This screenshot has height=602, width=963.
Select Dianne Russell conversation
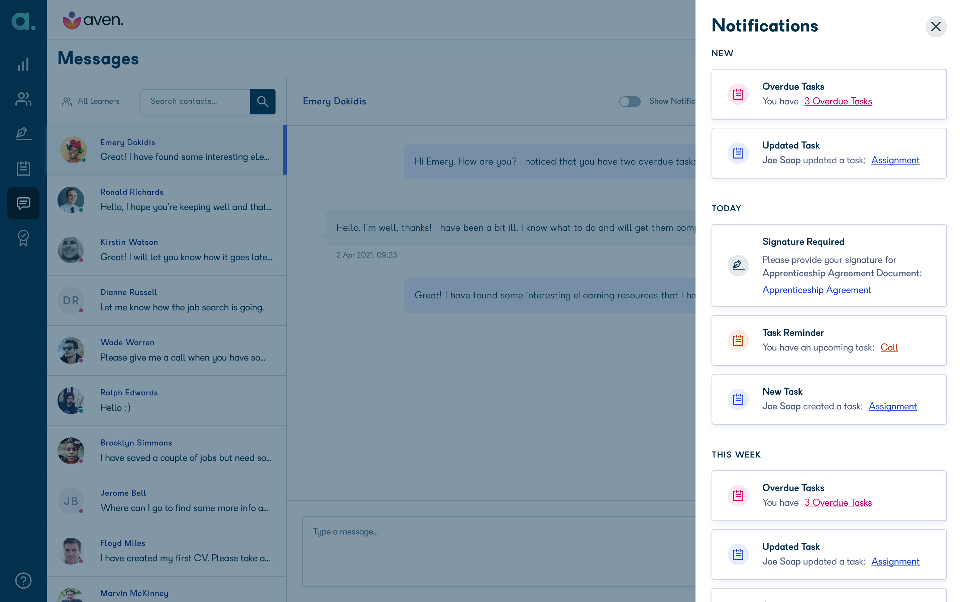166,301
